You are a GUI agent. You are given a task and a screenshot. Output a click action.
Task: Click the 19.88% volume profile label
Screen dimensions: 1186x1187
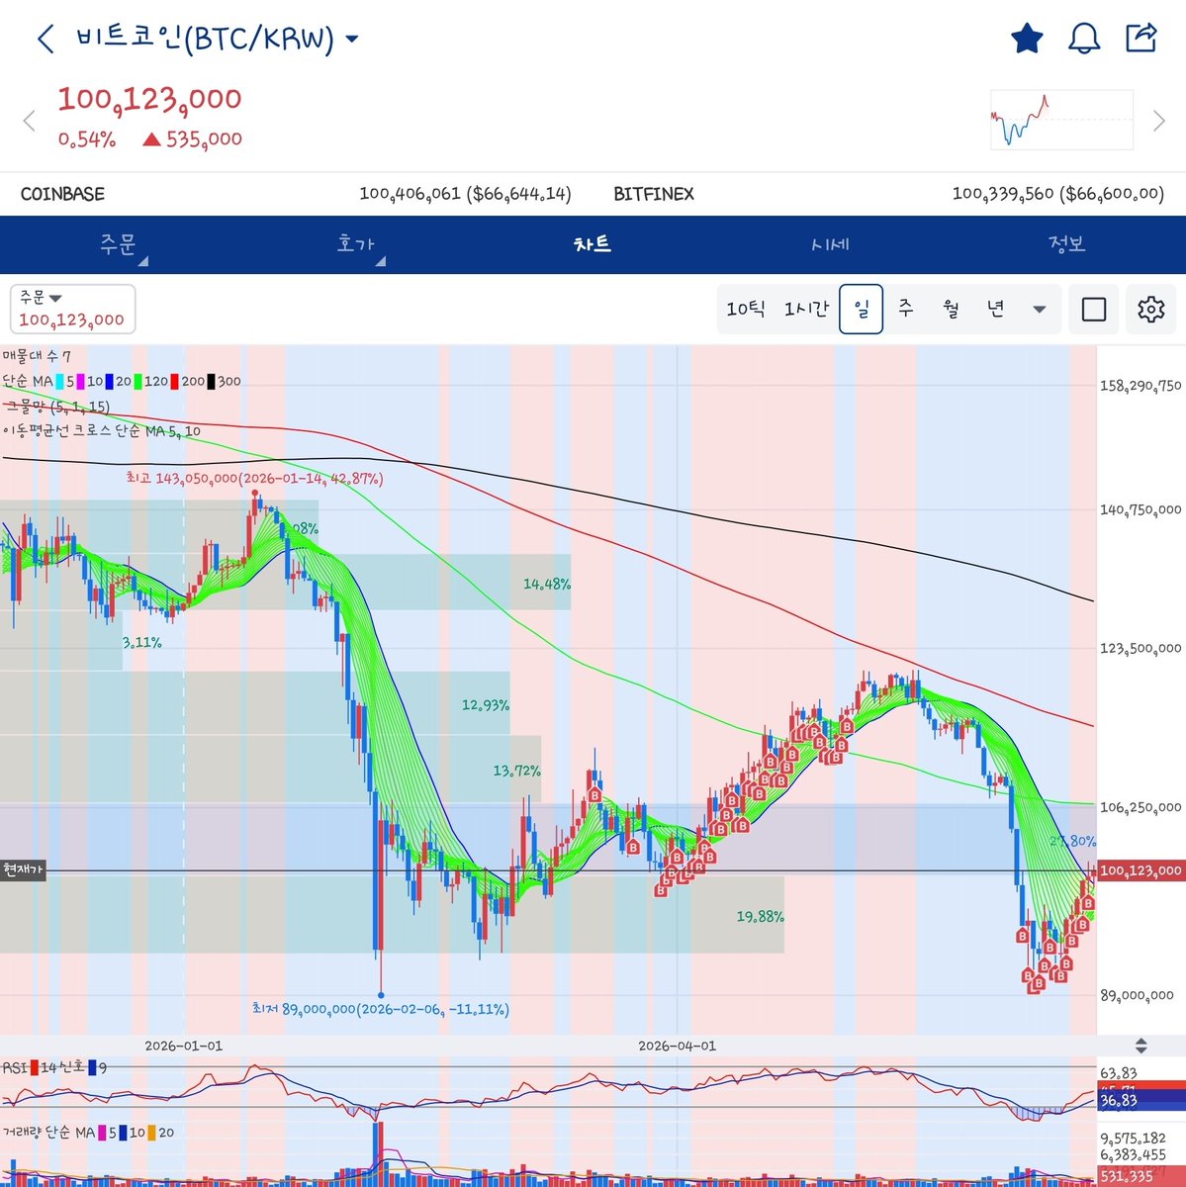click(760, 917)
